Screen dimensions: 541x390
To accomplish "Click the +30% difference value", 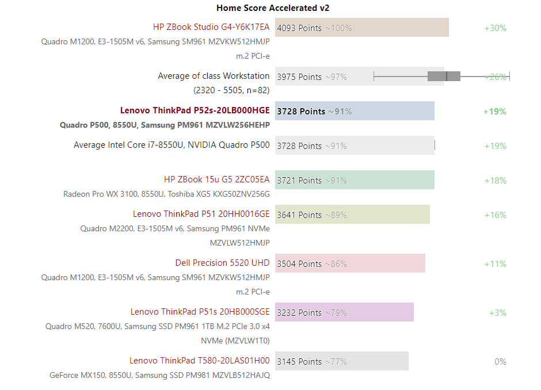I will [x=495, y=28].
